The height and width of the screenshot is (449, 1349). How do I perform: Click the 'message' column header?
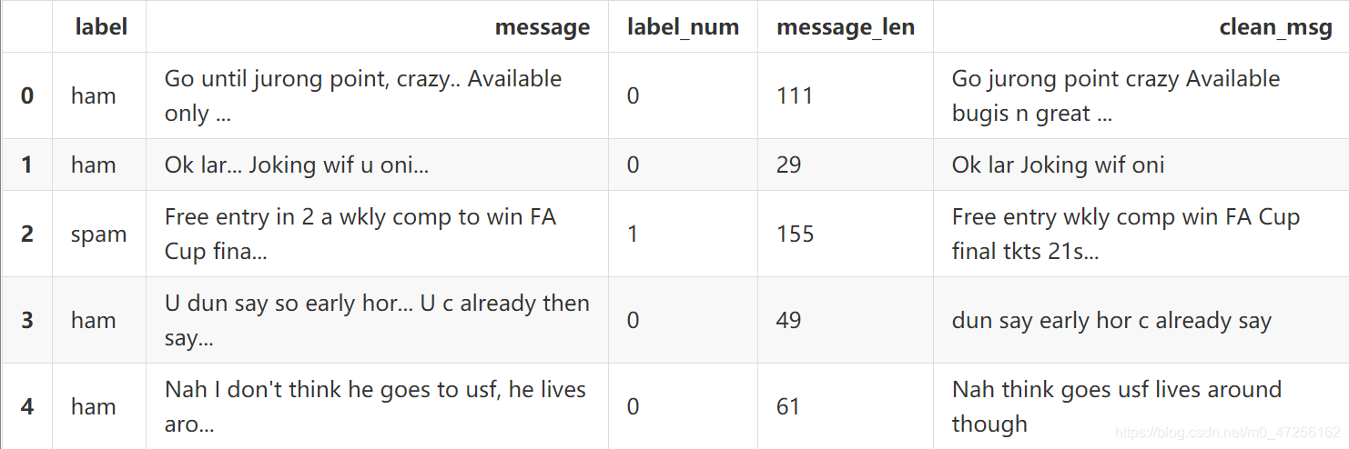[542, 27]
